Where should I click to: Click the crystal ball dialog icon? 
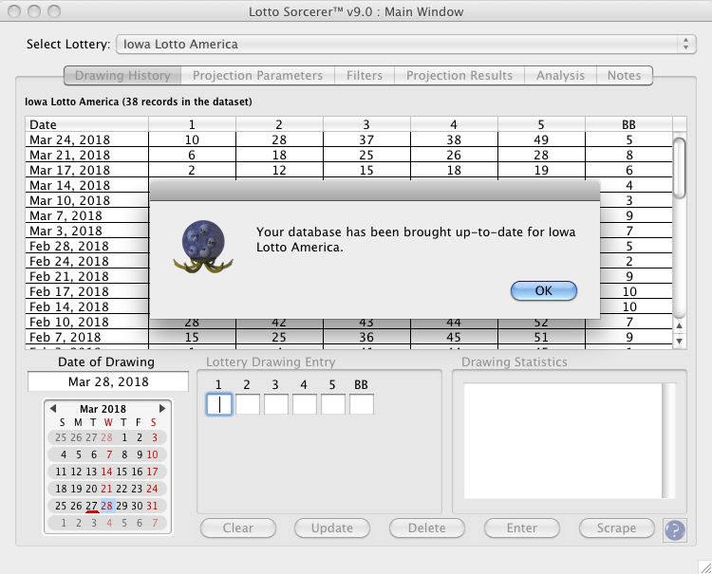(x=203, y=247)
